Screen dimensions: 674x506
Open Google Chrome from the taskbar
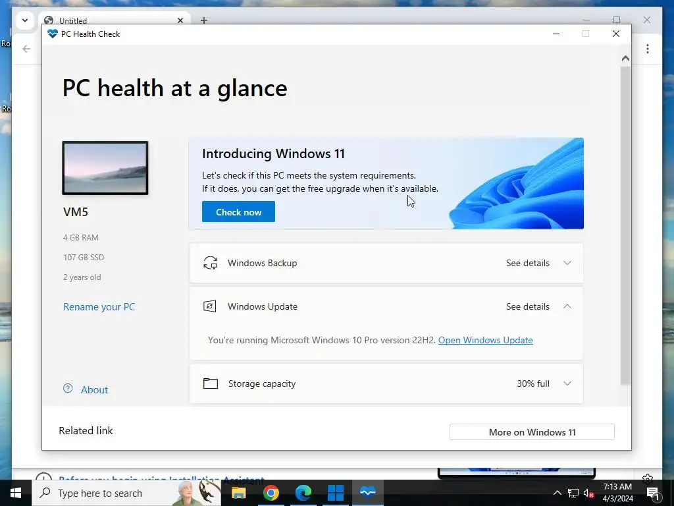[271, 493]
